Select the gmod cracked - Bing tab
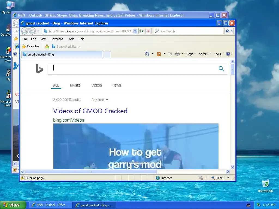The image size is (279, 209). (62, 54)
